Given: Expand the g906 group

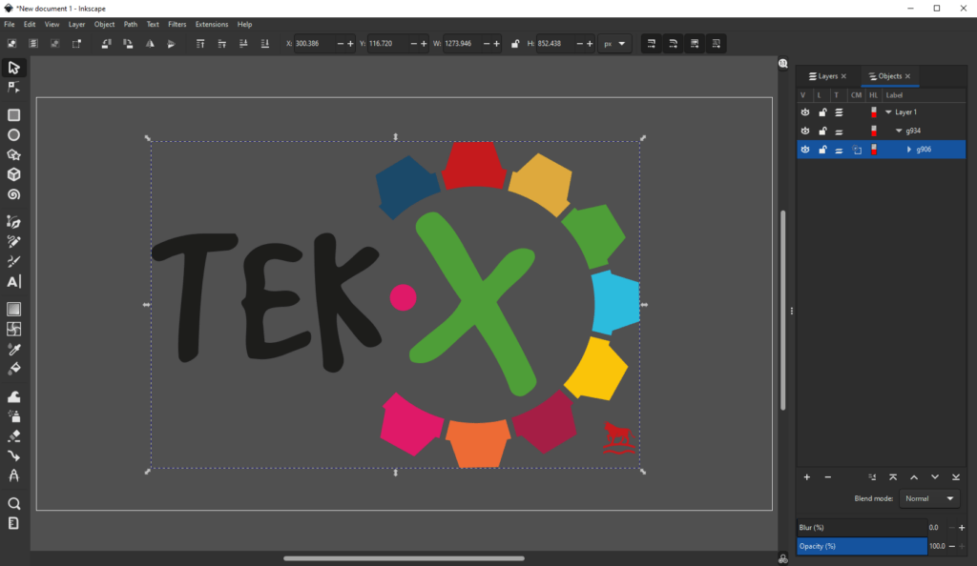Looking at the screenshot, I should (908, 150).
